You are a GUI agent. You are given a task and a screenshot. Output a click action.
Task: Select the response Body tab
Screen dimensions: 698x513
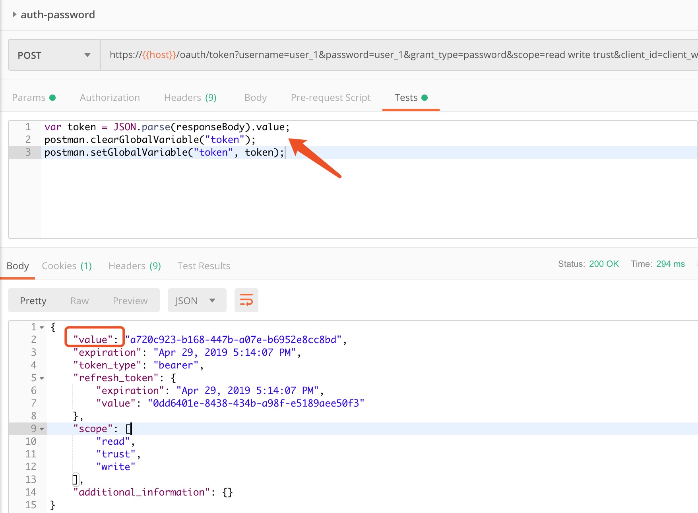click(x=18, y=266)
